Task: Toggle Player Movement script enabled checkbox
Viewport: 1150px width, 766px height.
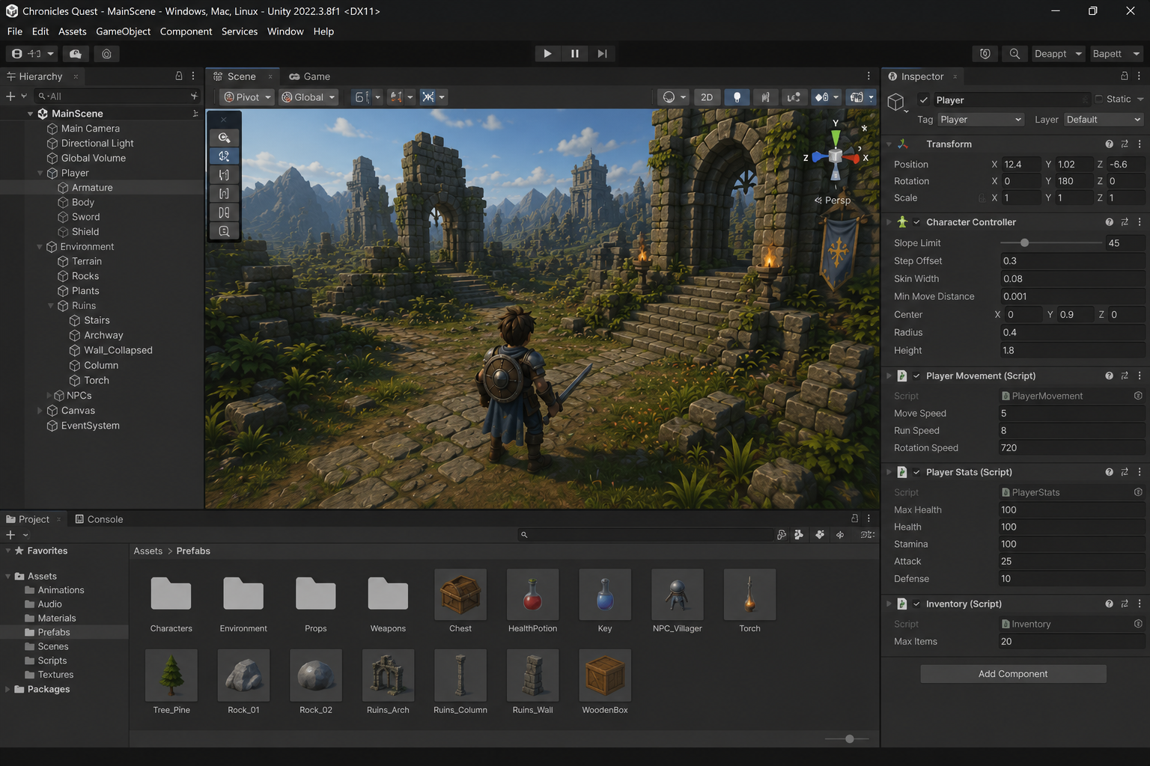Action: pos(916,376)
